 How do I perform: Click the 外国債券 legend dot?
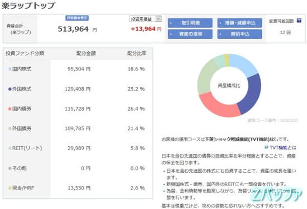pyautogui.click(x=10, y=128)
